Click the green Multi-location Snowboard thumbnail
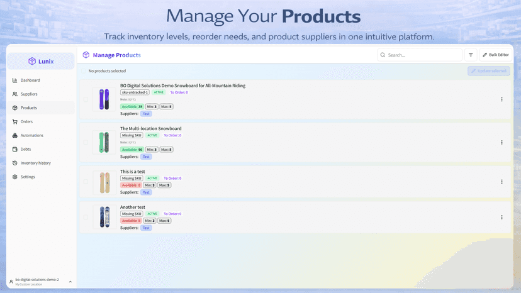Image resolution: width=521 pixels, height=293 pixels. (104, 142)
